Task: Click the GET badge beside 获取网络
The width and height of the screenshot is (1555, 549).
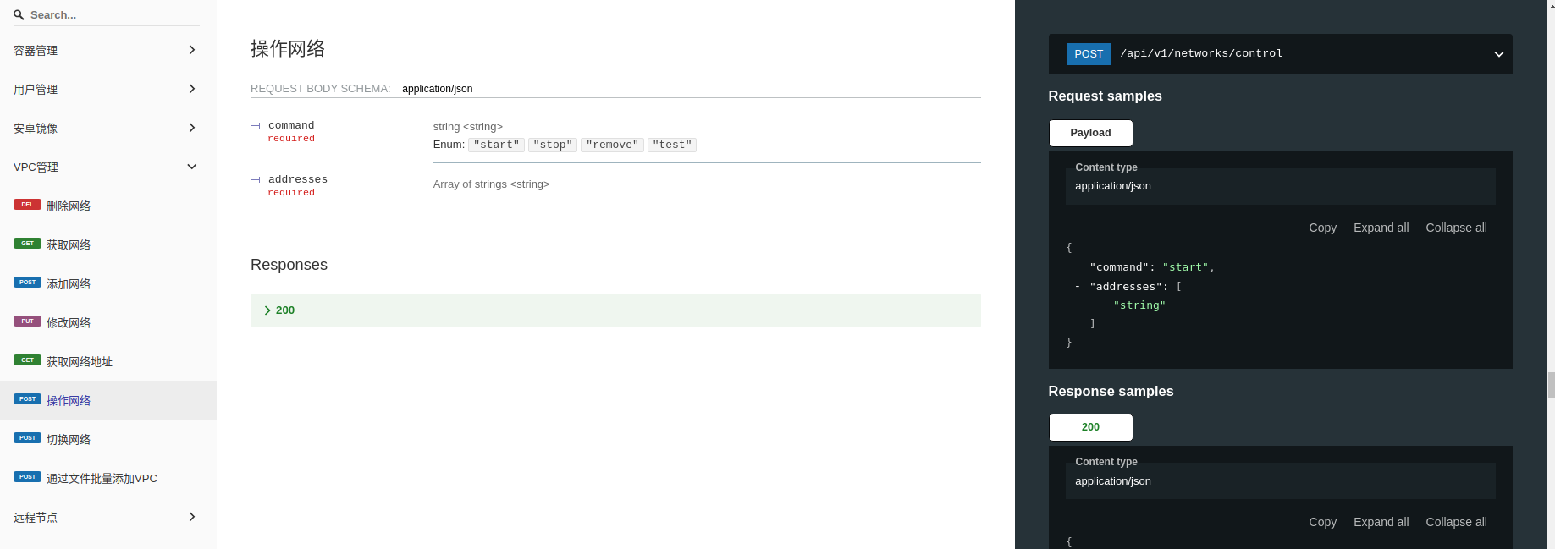Action: tap(27, 244)
